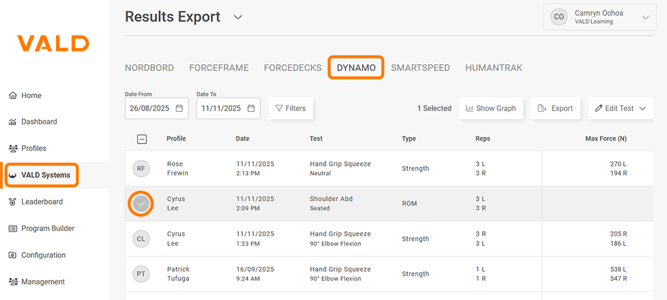Click the Date From field showing 26/08/2025
This screenshot has width=667, height=300.
[x=156, y=109]
